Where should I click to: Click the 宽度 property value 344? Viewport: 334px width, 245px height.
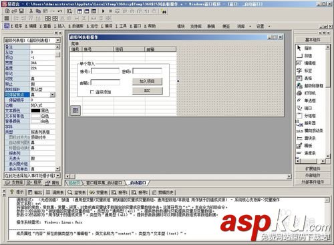pos(43,63)
